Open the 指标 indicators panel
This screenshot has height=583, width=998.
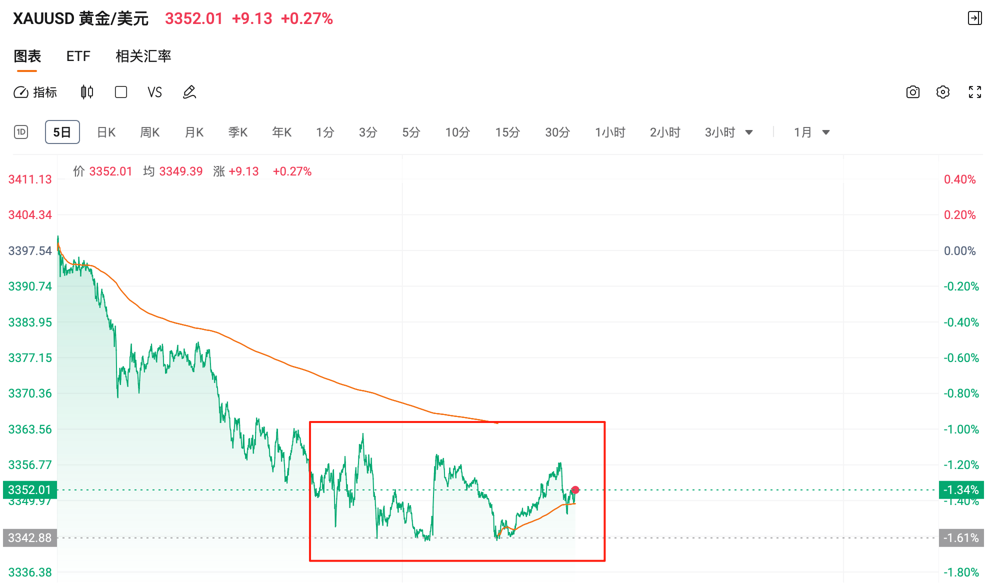tap(35, 92)
